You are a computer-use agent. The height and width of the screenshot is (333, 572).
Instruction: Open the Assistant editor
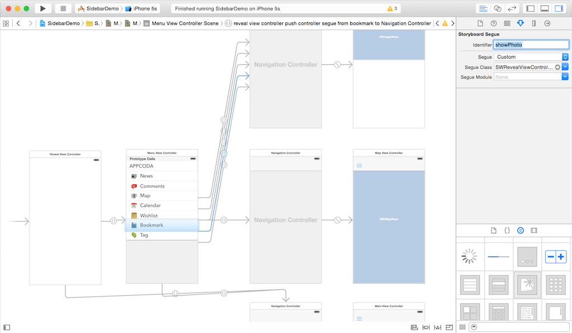[498, 8]
